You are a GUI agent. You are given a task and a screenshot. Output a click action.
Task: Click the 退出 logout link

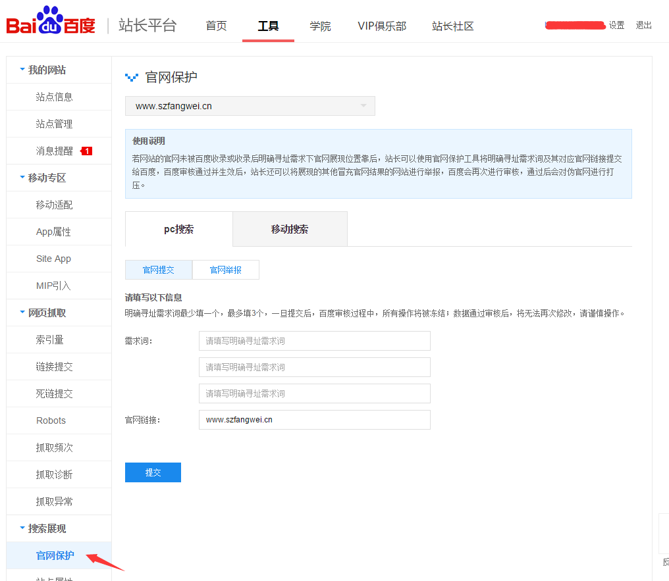(643, 26)
